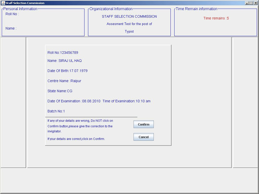Minimize the Staff Selection Commission window

(247, 3)
